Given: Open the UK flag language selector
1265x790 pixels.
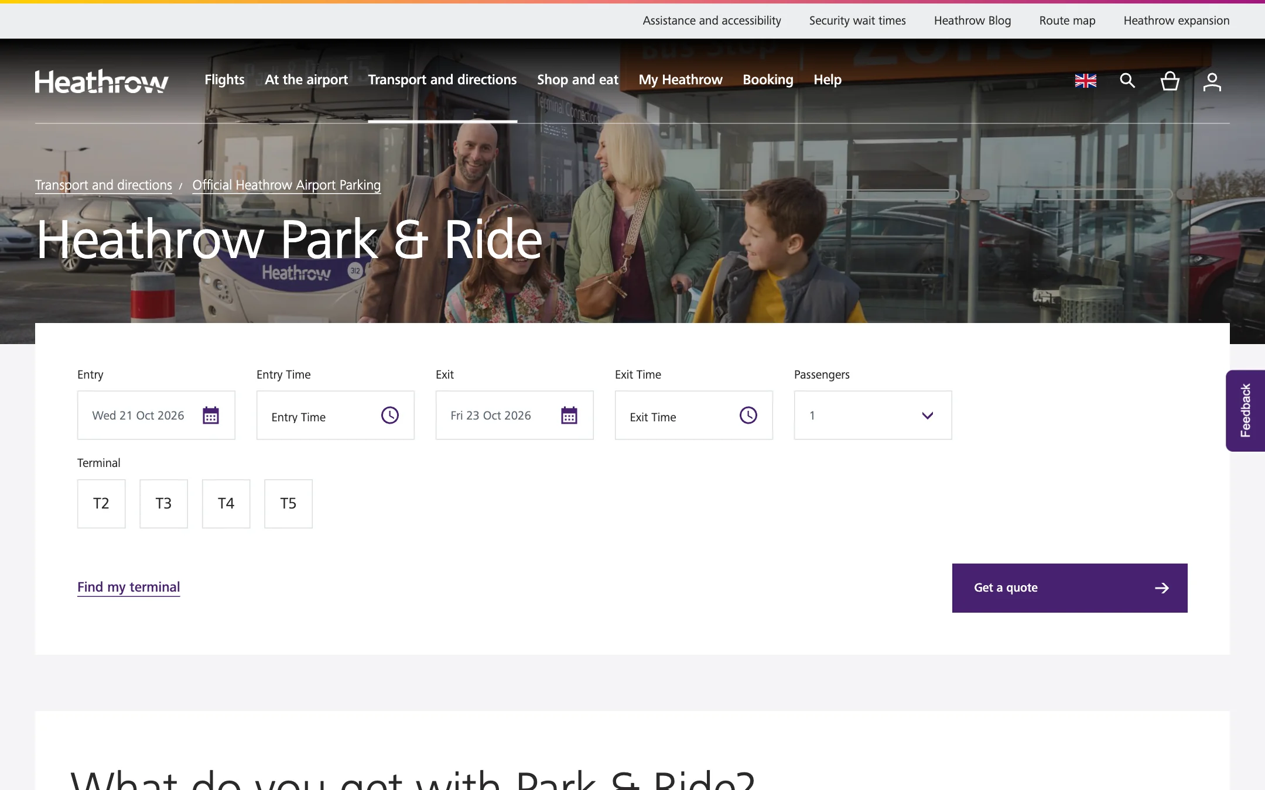Looking at the screenshot, I should coord(1085,81).
